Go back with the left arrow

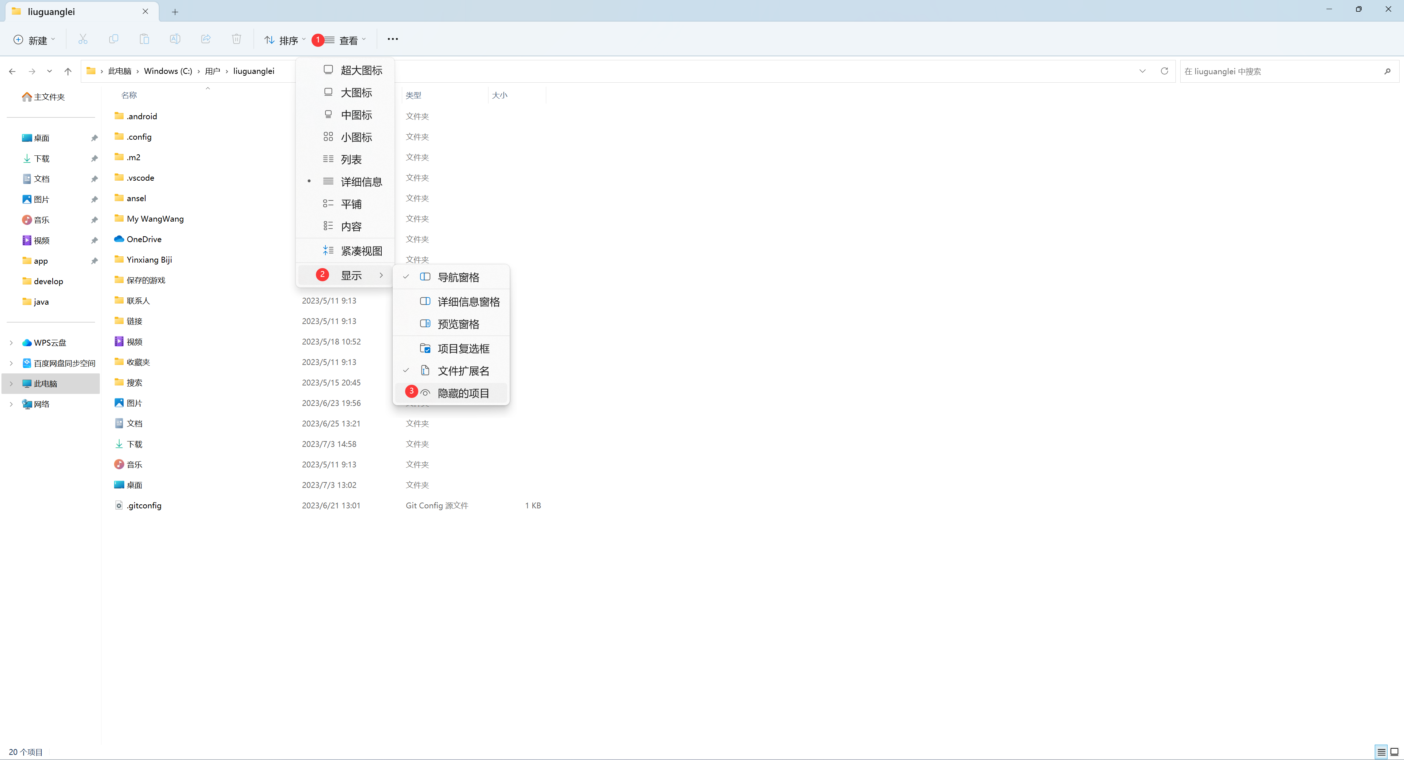[12, 71]
